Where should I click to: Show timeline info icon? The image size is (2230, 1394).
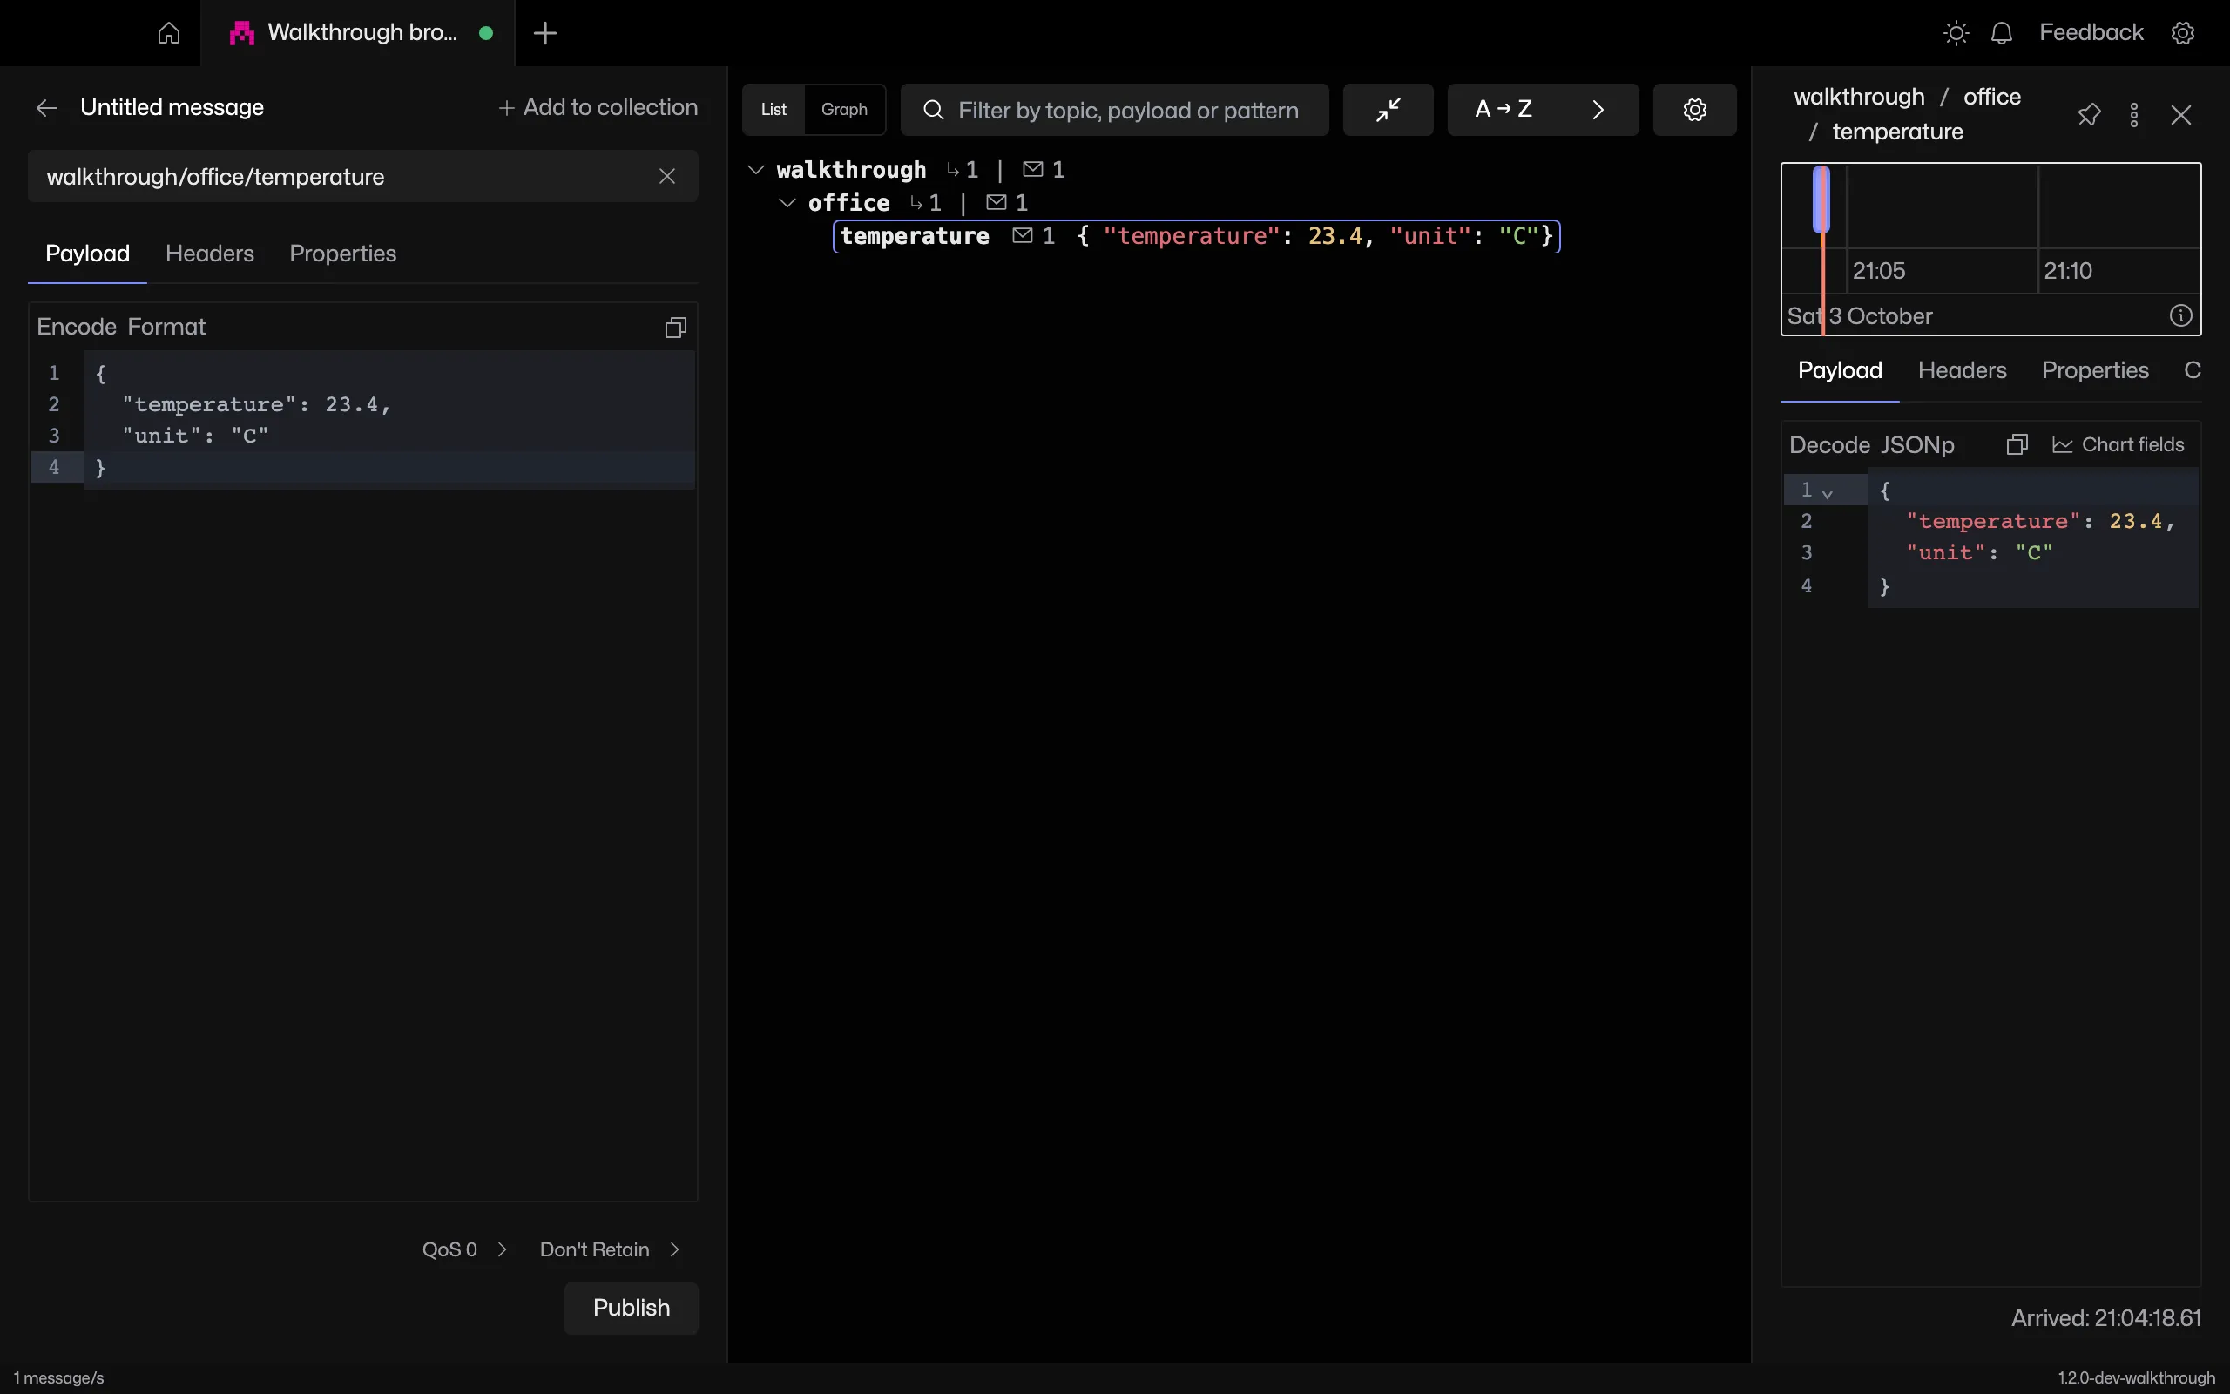(x=2180, y=316)
